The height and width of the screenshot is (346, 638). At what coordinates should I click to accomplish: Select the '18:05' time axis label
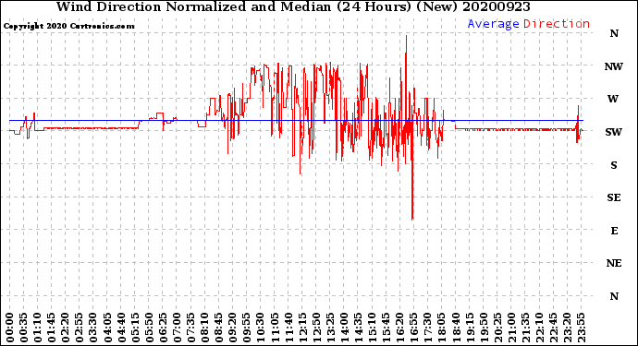pos(441,328)
